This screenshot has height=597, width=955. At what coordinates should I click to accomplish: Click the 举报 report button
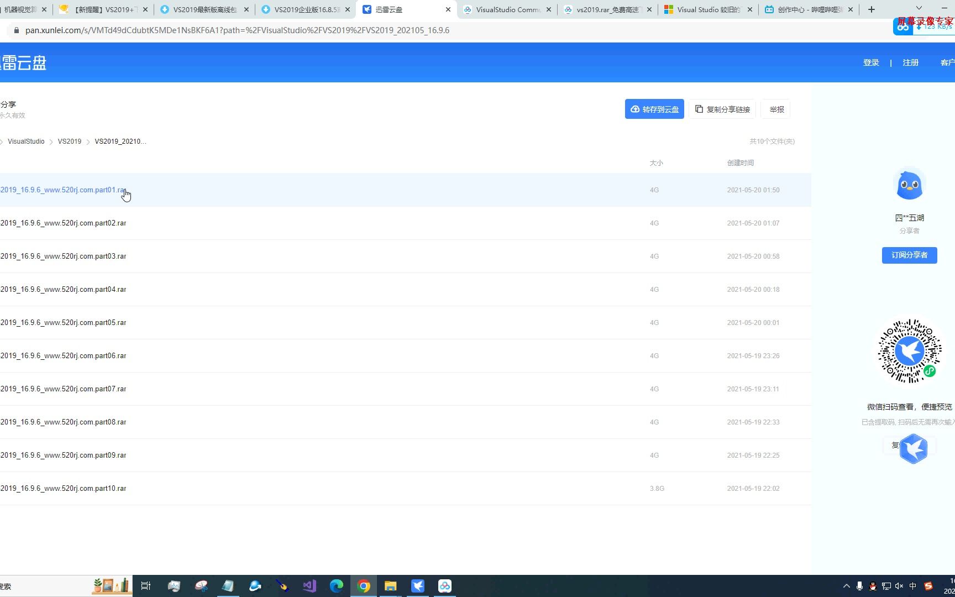pos(776,109)
